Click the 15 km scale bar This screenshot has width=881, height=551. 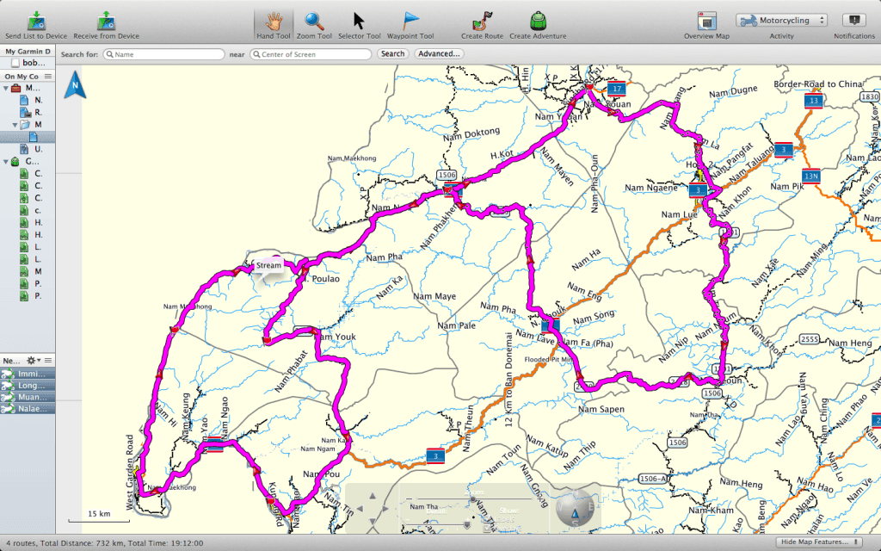pos(99,517)
